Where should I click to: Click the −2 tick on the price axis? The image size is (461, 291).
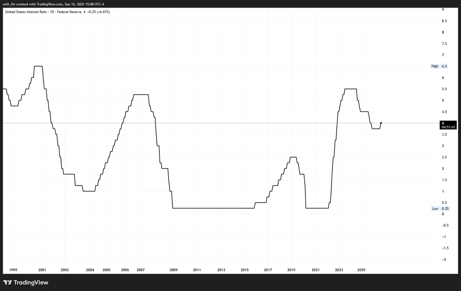pyautogui.click(x=444, y=260)
